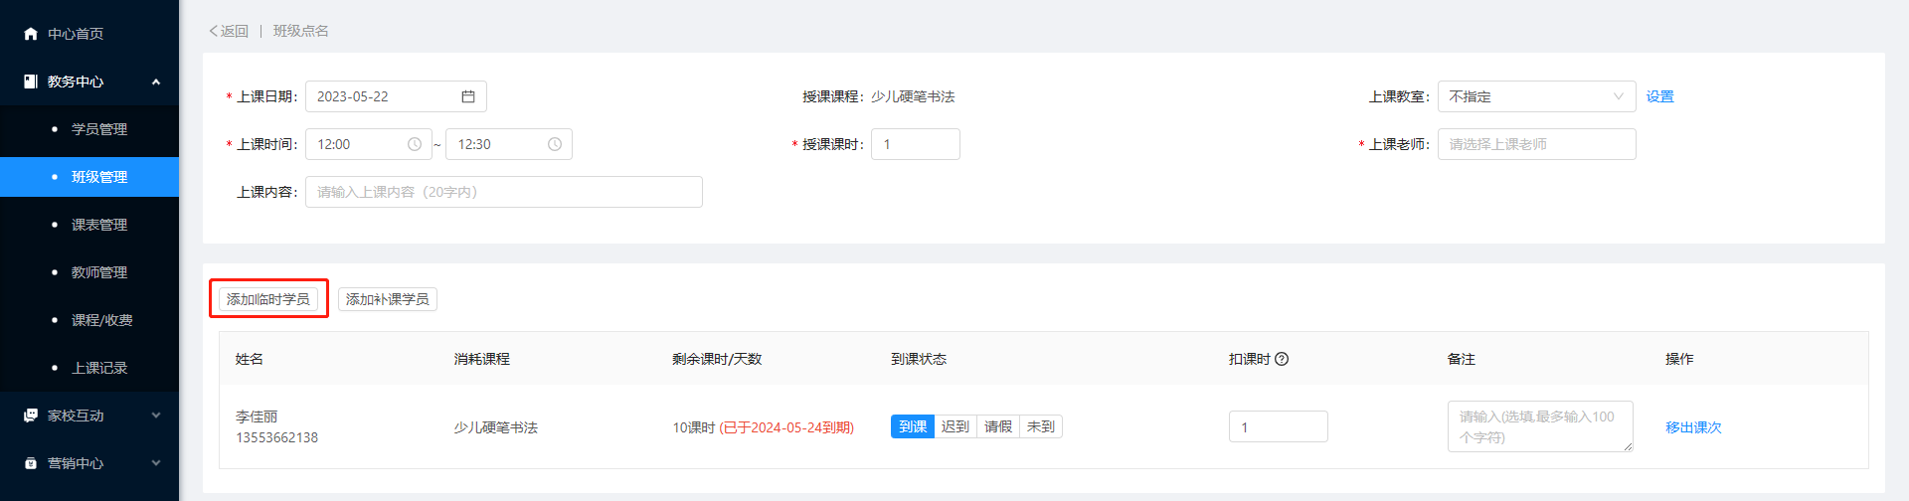Click the 班级点名 breadcrumb text
Screen dimensions: 1909x501
[x=301, y=31]
